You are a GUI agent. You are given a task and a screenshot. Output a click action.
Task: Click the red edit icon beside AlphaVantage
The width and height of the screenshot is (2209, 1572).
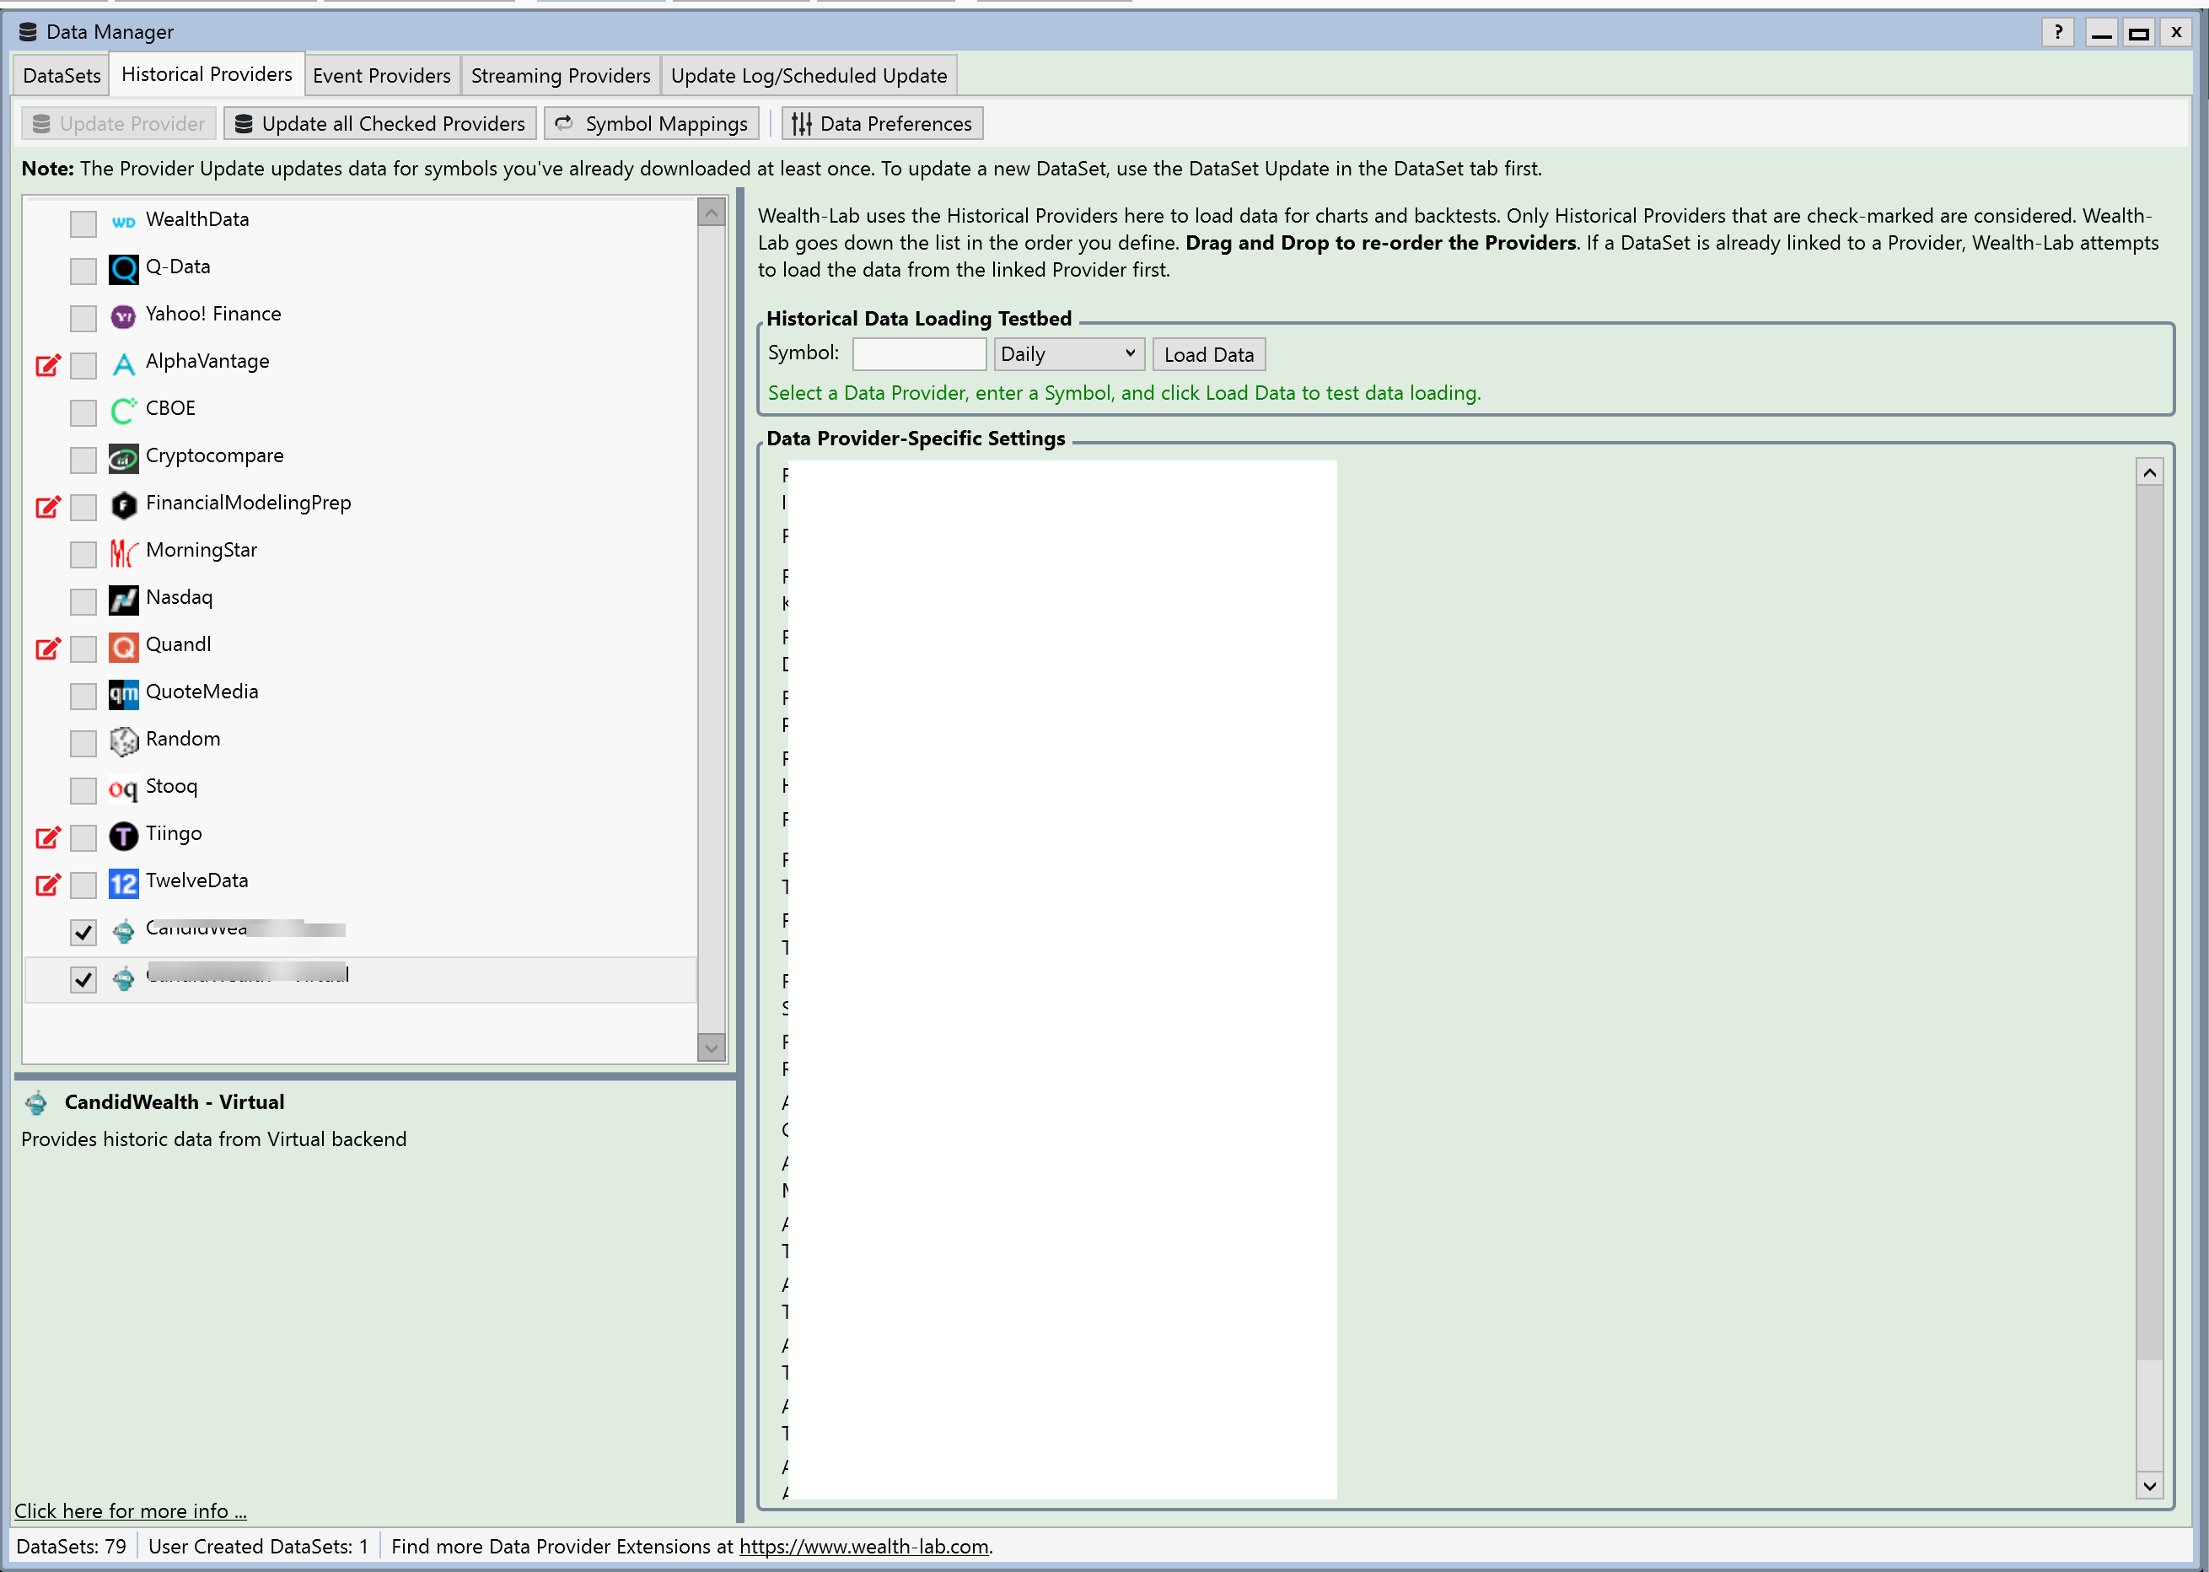click(x=47, y=365)
